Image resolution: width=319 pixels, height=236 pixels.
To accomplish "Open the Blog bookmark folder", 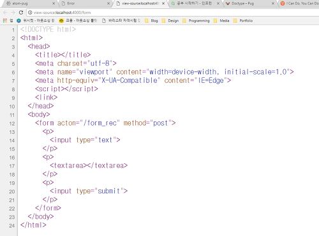I will [151, 20].
